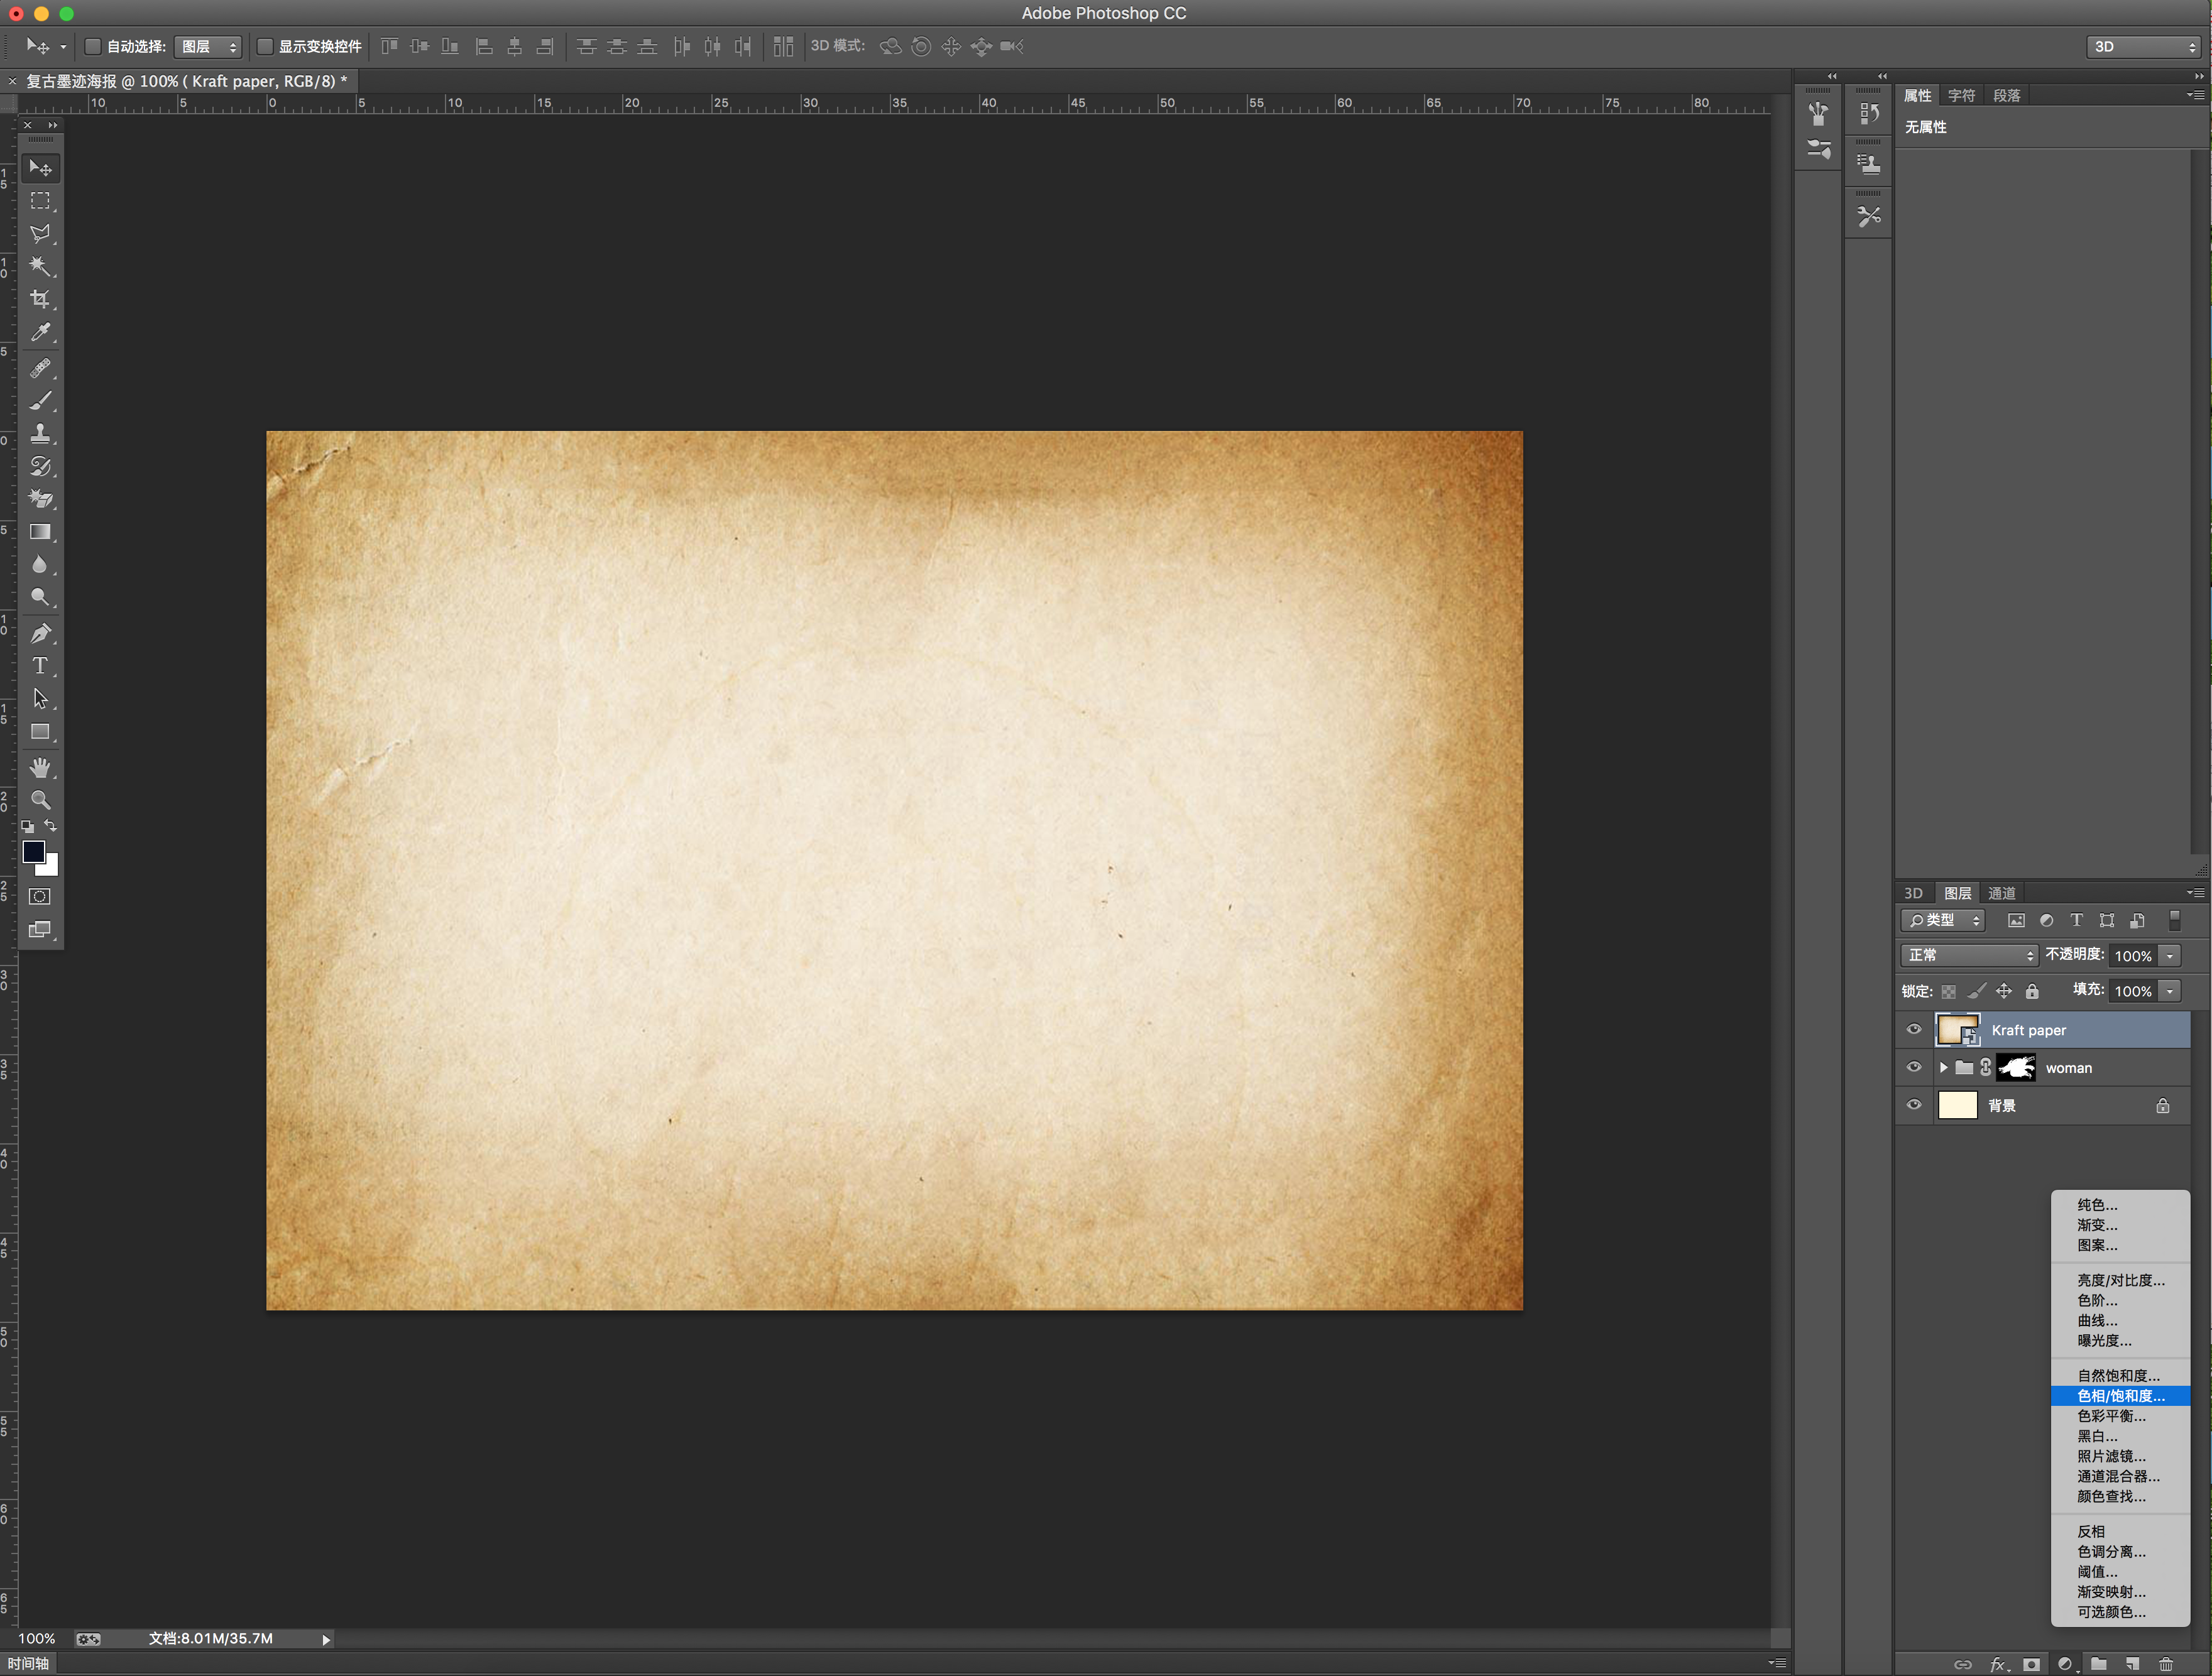
Task: Select the Pen tool
Action: click(40, 633)
